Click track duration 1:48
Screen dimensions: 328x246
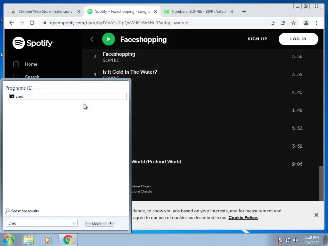tap(297, 110)
